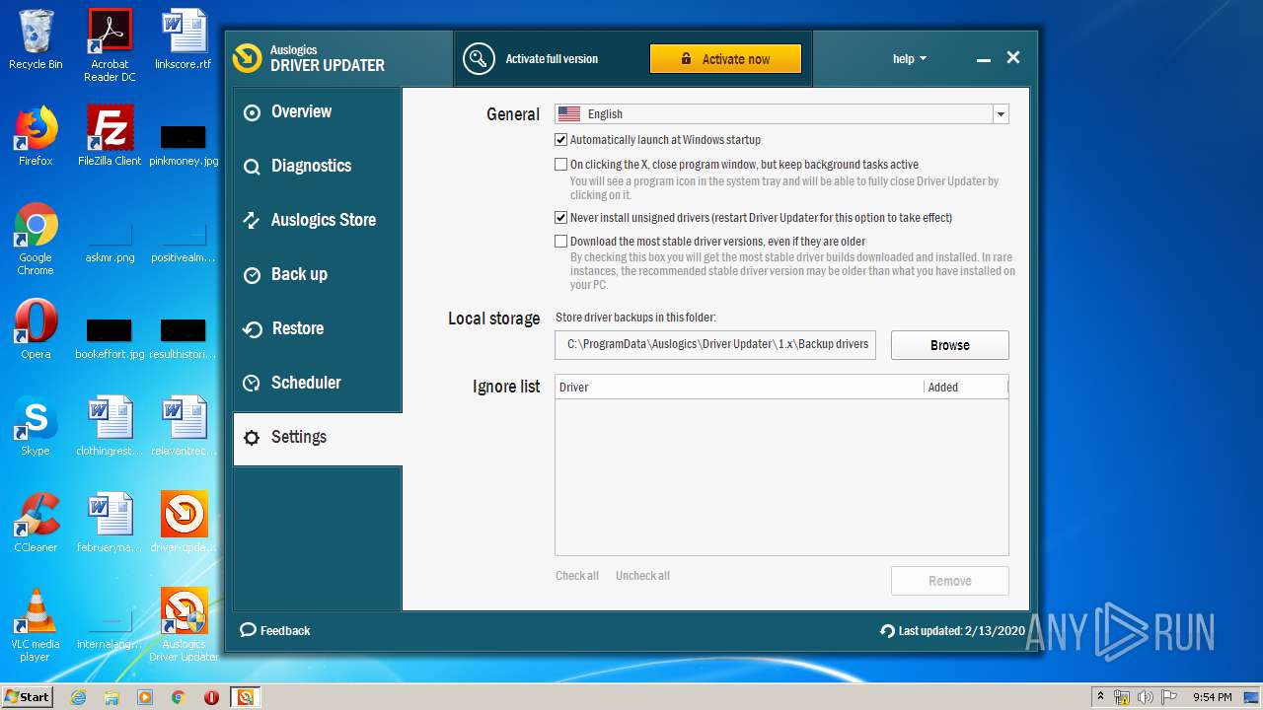Click Chrome icon in taskbar
This screenshot has height=710, width=1263.
point(178,697)
